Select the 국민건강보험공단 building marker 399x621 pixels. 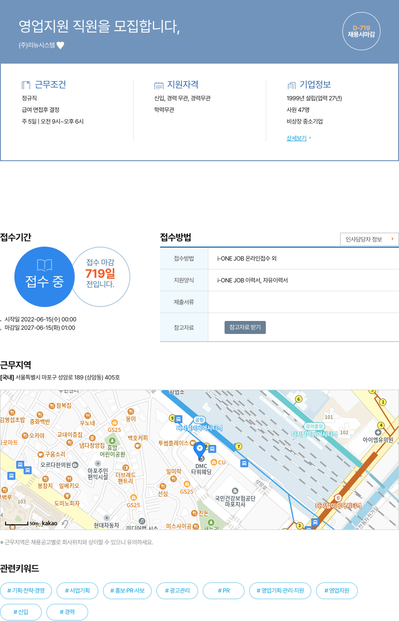235,491
